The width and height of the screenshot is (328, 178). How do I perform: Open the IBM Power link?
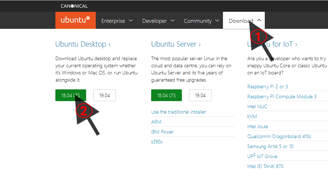(162, 132)
